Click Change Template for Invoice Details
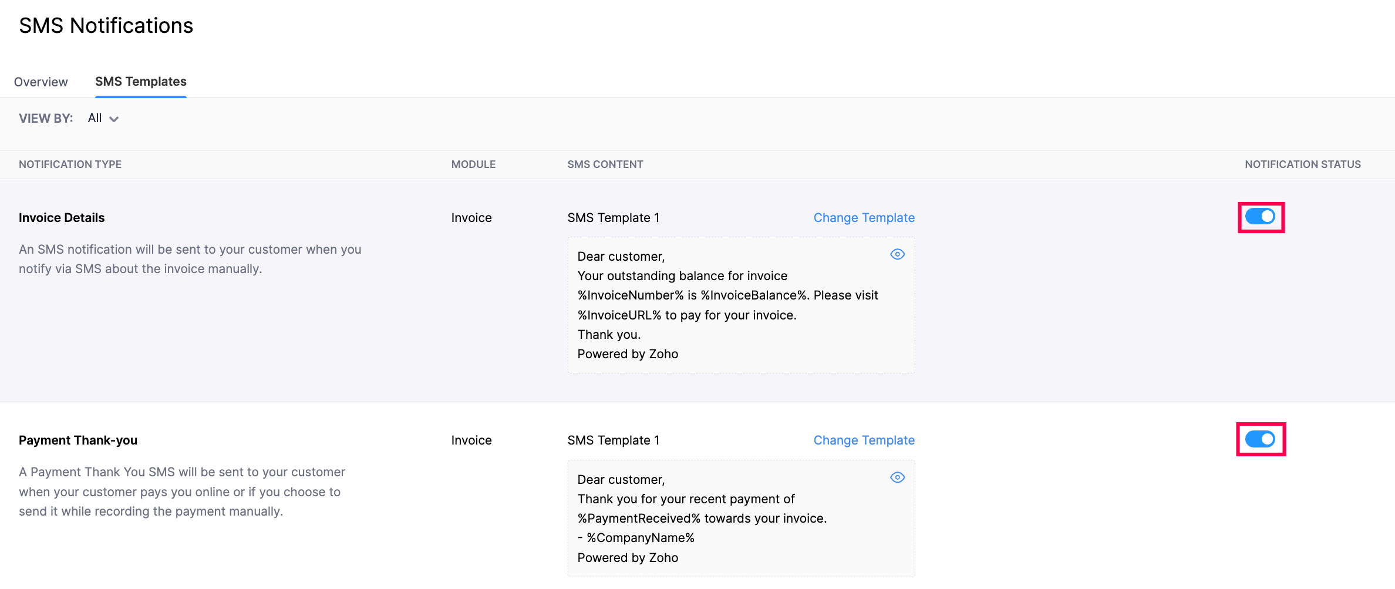Image resolution: width=1395 pixels, height=589 pixels. [x=864, y=217]
